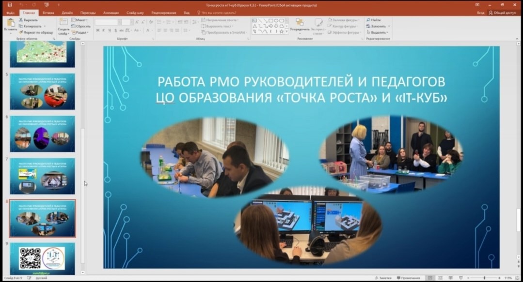Screen dimensions: 523x282
Task: Fit slide to current window icon
Action: pos(518,278)
